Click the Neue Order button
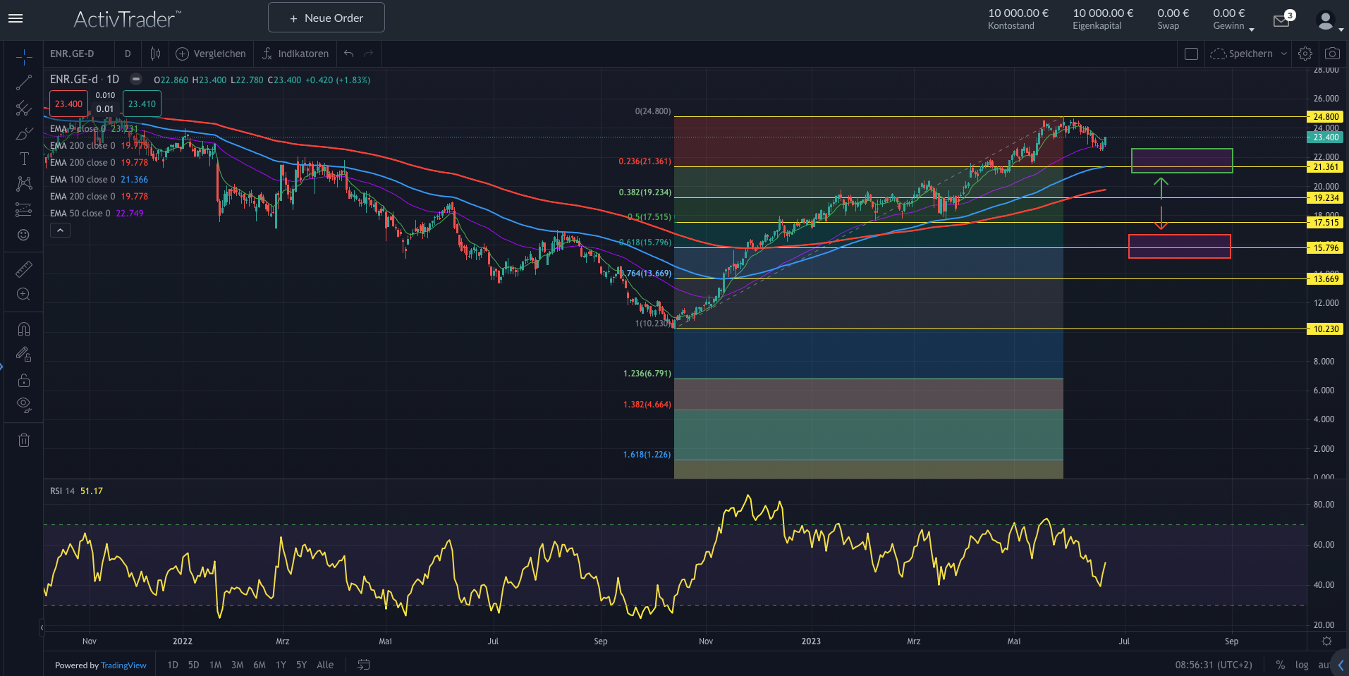Screen dimensions: 1349x676 tap(326, 18)
